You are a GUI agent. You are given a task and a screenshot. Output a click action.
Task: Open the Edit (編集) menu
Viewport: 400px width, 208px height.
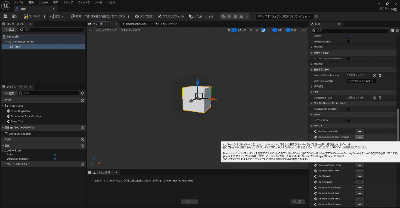pyautogui.click(x=31, y=2)
